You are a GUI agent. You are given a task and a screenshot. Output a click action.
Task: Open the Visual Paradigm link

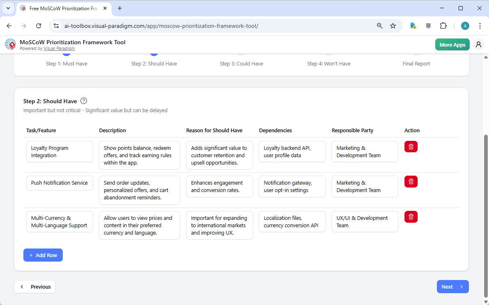[x=59, y=48]
